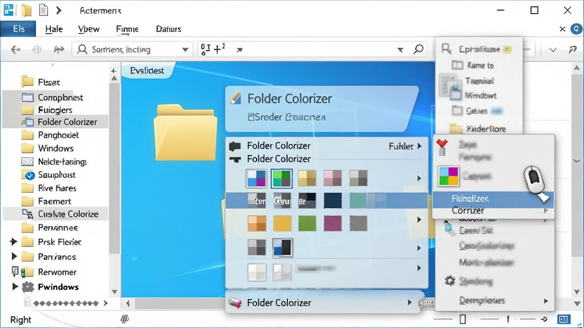Click the Cusłure Colorize sidebar icon
Screen dimensions: 584x328
[x=27, y=214]
